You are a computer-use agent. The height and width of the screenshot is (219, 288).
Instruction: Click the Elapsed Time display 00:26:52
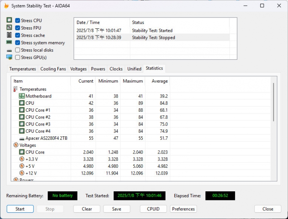[x=220, y=195]
